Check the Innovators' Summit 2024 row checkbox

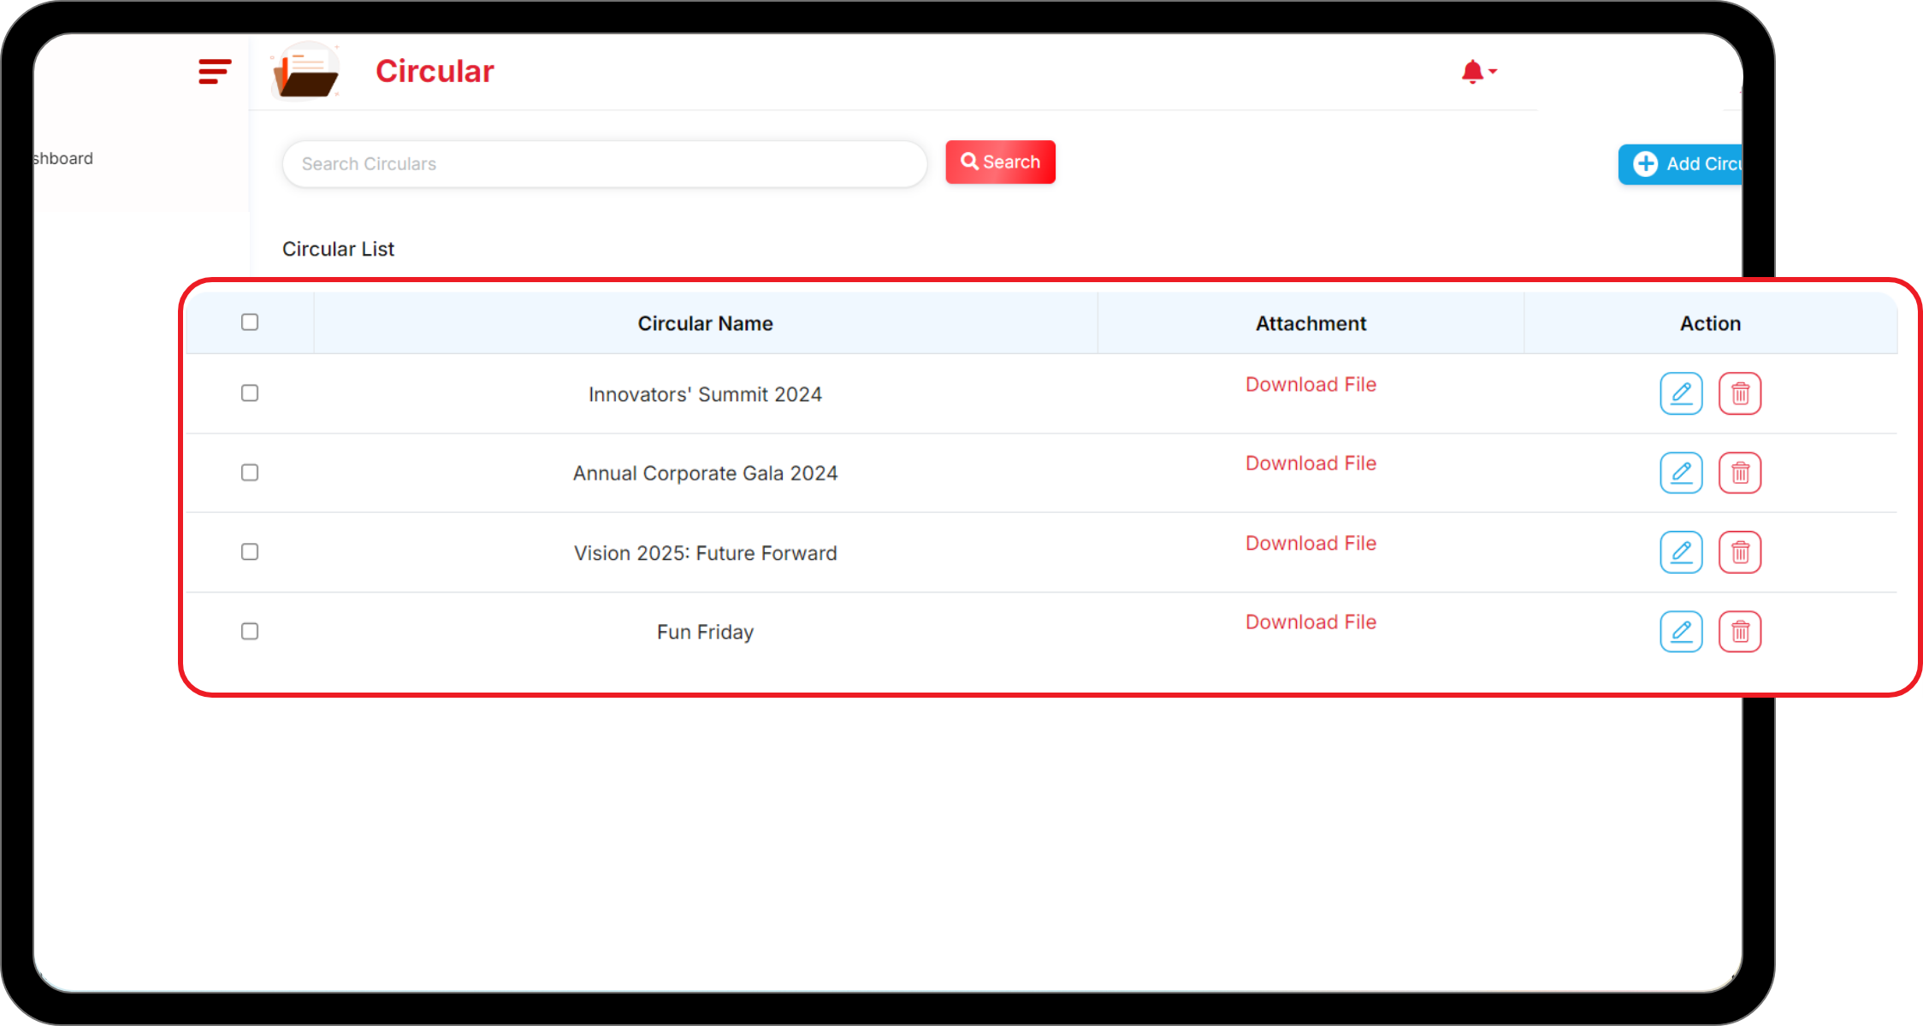pos(250,393)
